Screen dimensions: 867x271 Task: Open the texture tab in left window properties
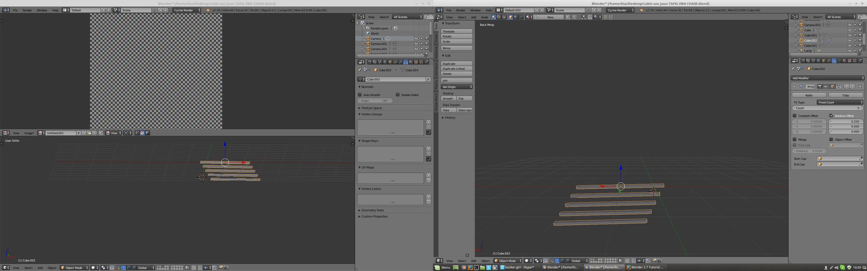coord(416,62)
